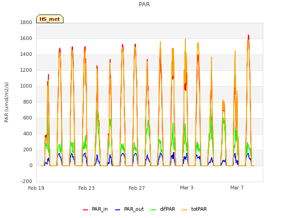Click the Feb 19 x-axis label
Viewport: 290px width, 218px height.
click(x=36, y=188)
